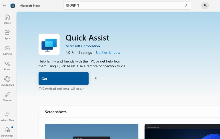
Task: Open AI Hub from the sidebar
Action: [x=7, y=66]
